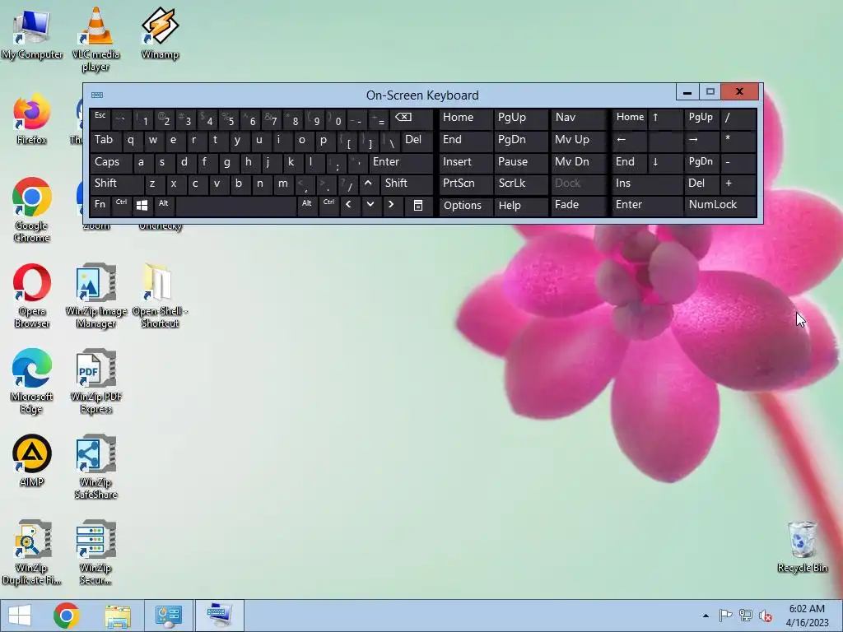The height and width of the screenshot is (632, 843).
Task: Click the spacebar key
Action: tap(235, 205)
